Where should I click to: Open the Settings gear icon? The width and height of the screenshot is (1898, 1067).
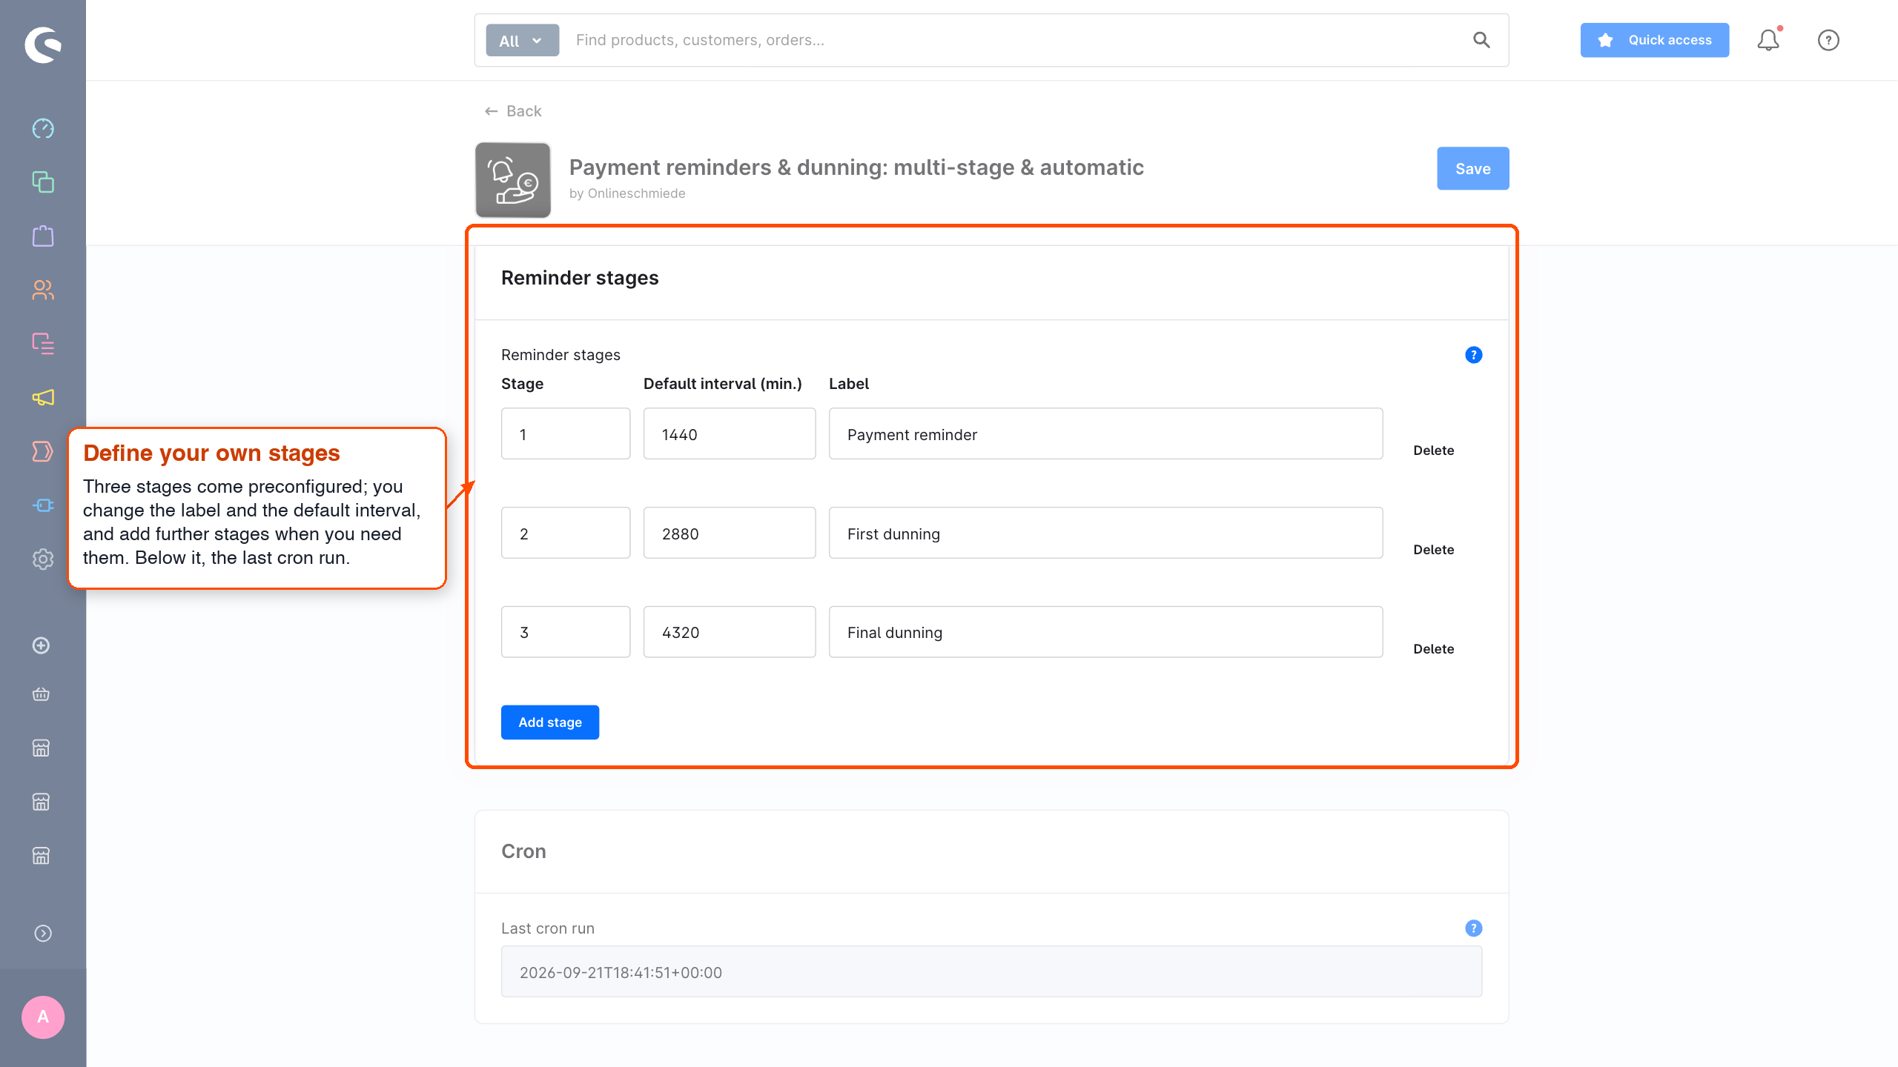[x=43, y=559]
